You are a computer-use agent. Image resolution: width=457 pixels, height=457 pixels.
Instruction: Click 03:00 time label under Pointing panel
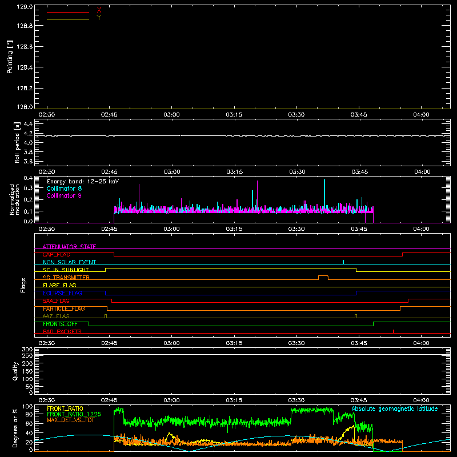coord(172,115)
